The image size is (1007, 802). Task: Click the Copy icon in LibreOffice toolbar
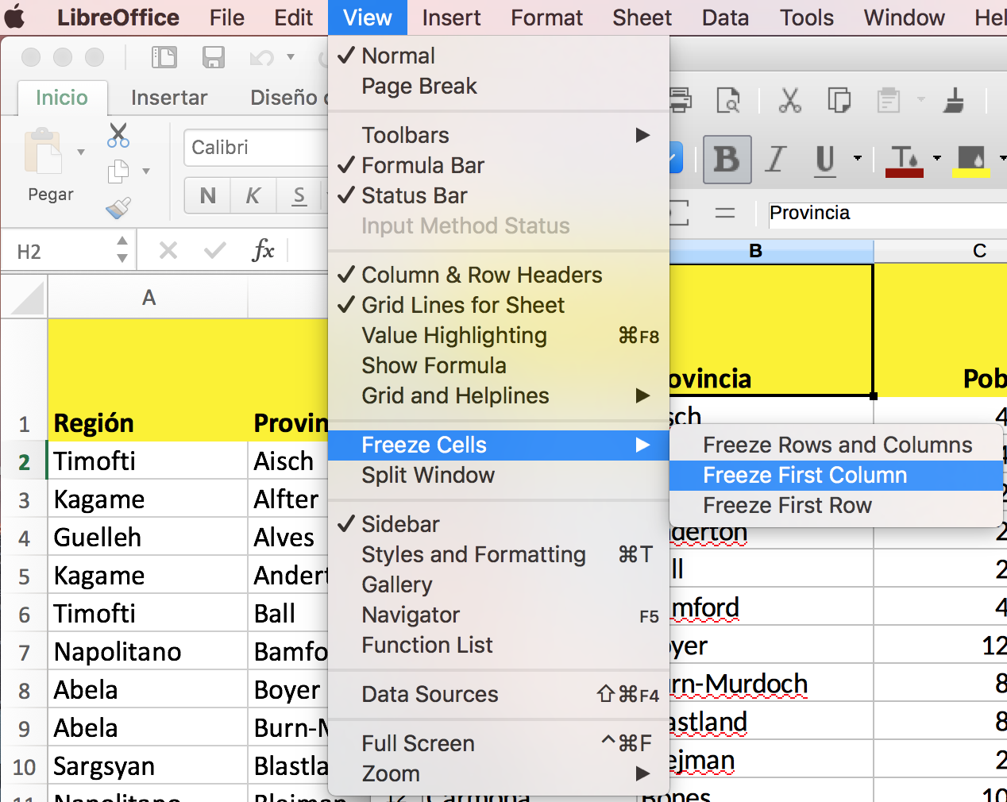tap(839, 100)
